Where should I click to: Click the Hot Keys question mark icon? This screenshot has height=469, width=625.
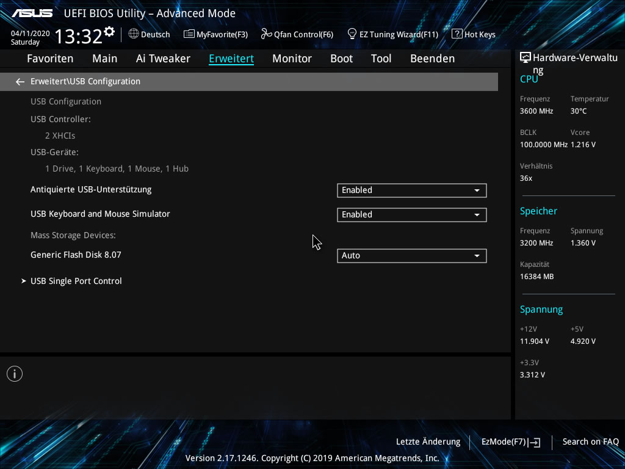click(x=457, y=34)
